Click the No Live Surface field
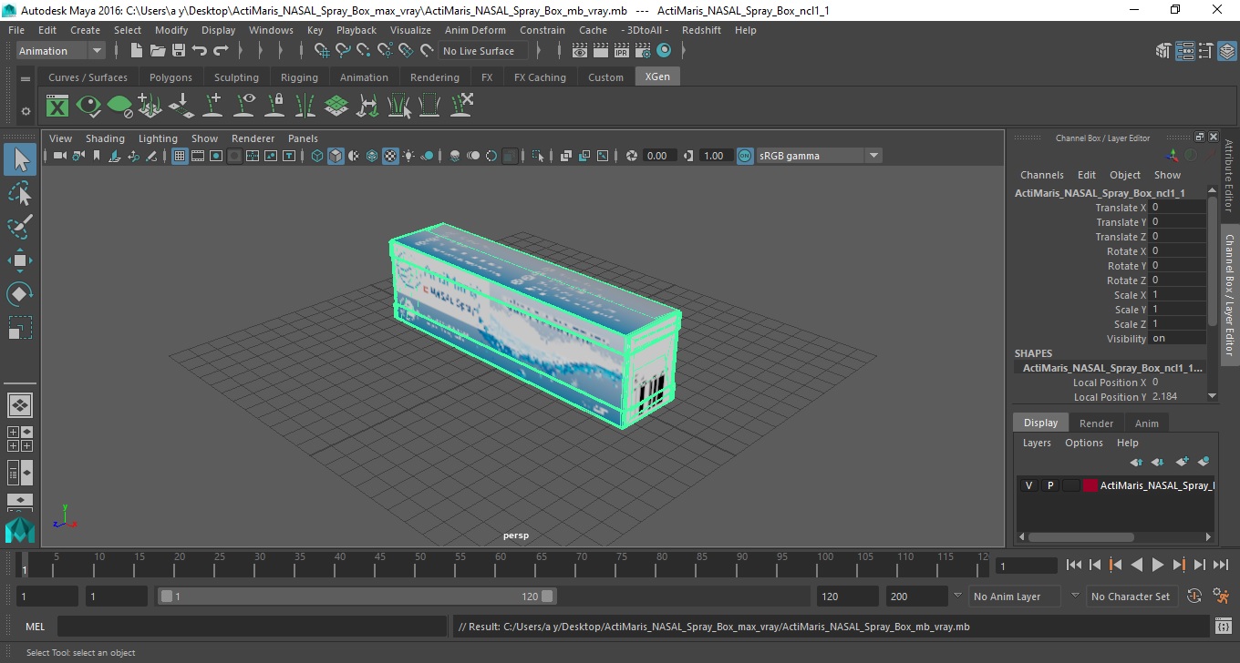This screenshot has height=663, width=1240. [482, 51]
